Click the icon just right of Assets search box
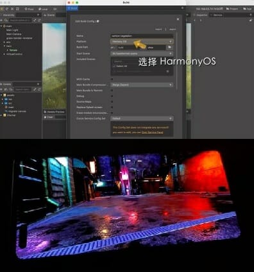Image resolution: width=254 pixels, height=272 pixels. [x=35, y=89]
